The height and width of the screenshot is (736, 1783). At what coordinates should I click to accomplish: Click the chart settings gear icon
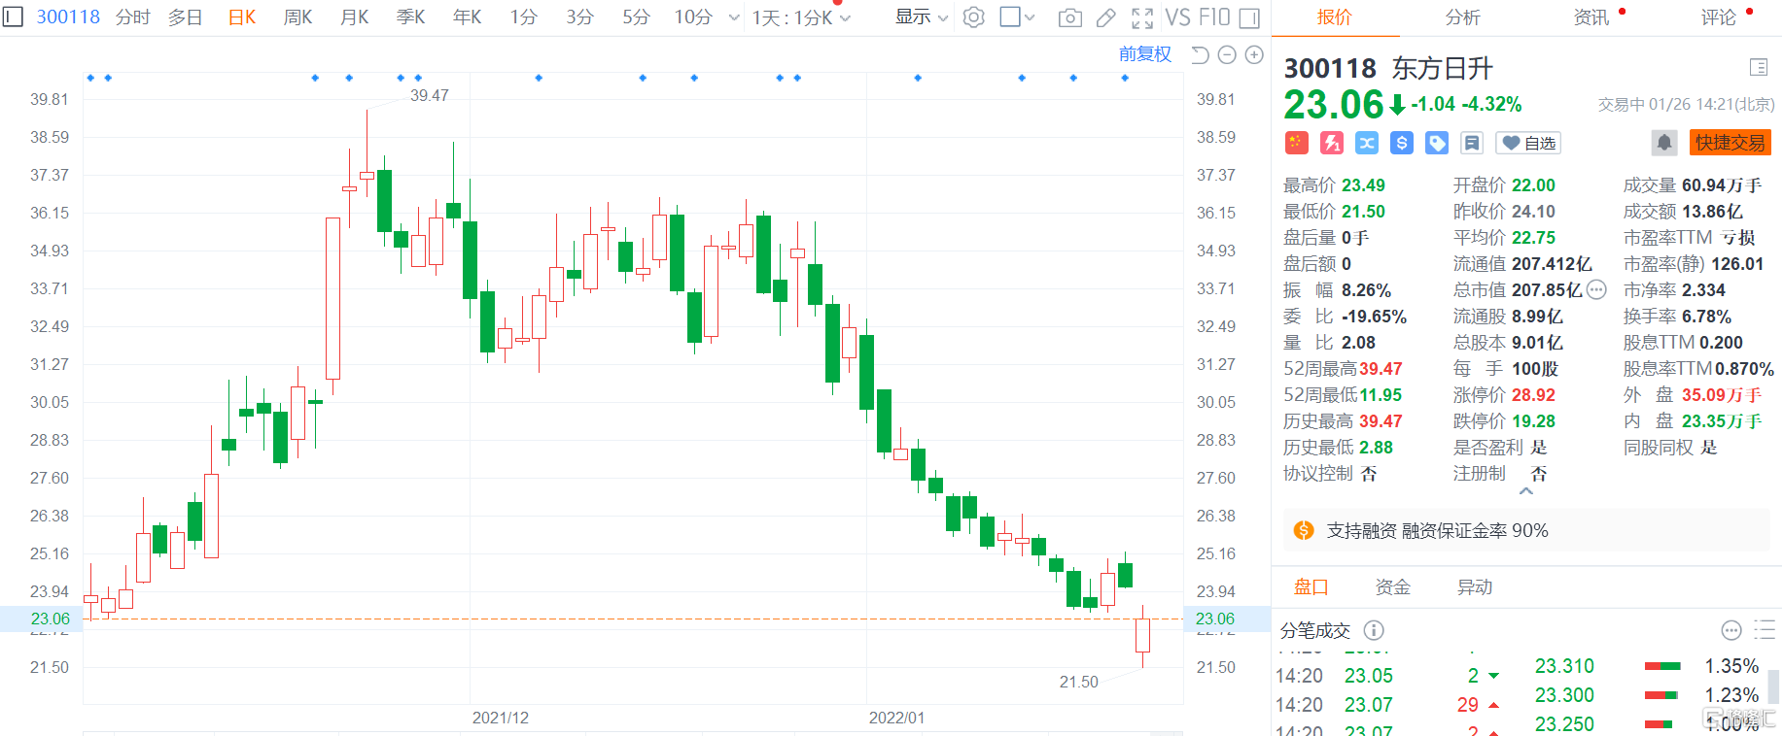(973, 17)
